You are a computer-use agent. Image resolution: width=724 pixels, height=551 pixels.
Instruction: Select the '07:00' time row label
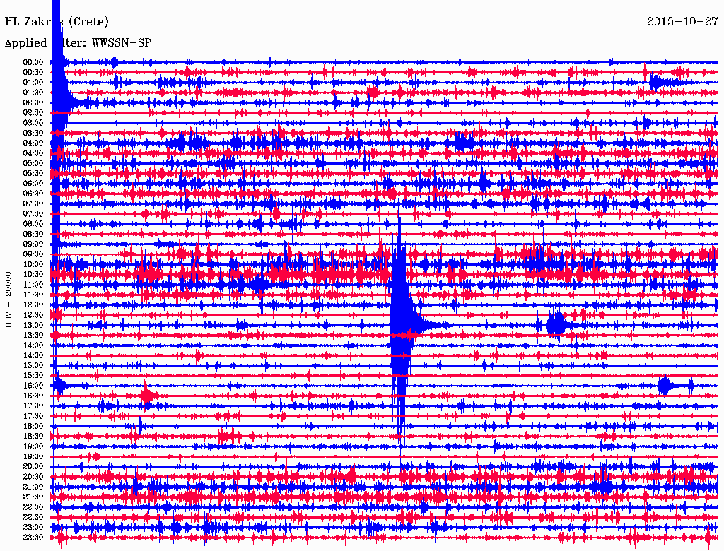point(33,204)
